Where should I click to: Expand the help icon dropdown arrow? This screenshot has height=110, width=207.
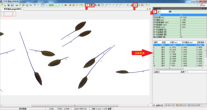(150, 5)
